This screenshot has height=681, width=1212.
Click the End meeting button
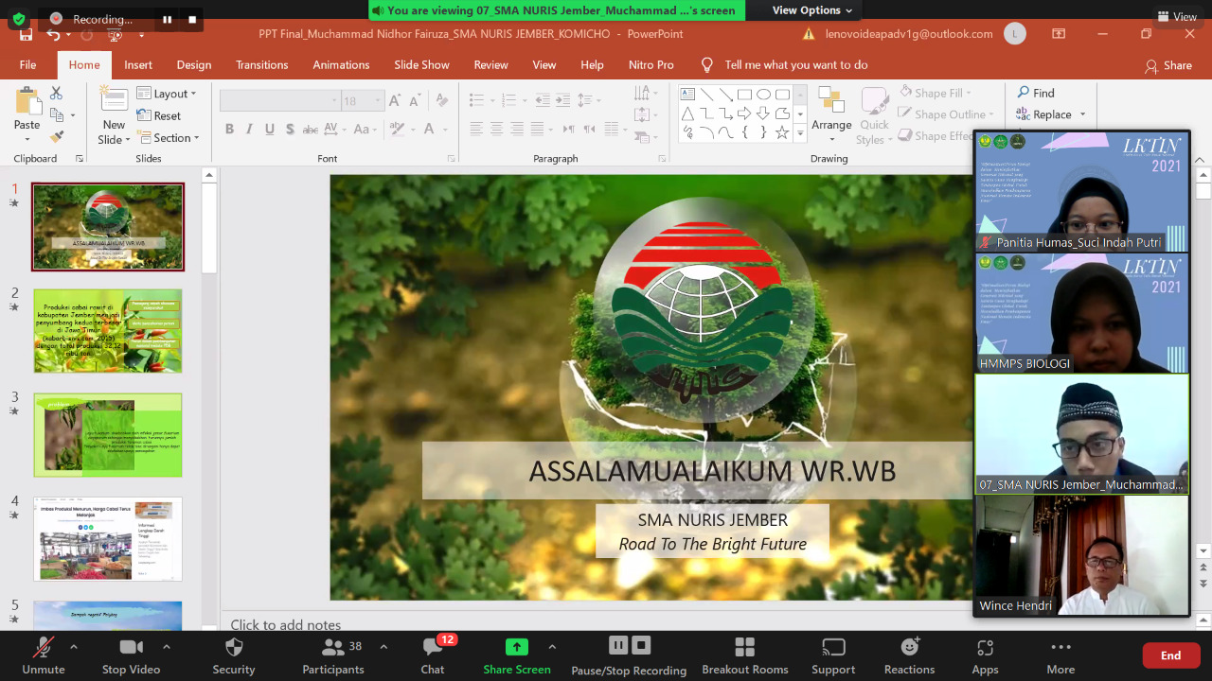click(x=1170, y=654)
